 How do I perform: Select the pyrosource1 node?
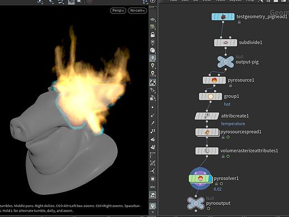click(x=214, y=80)
